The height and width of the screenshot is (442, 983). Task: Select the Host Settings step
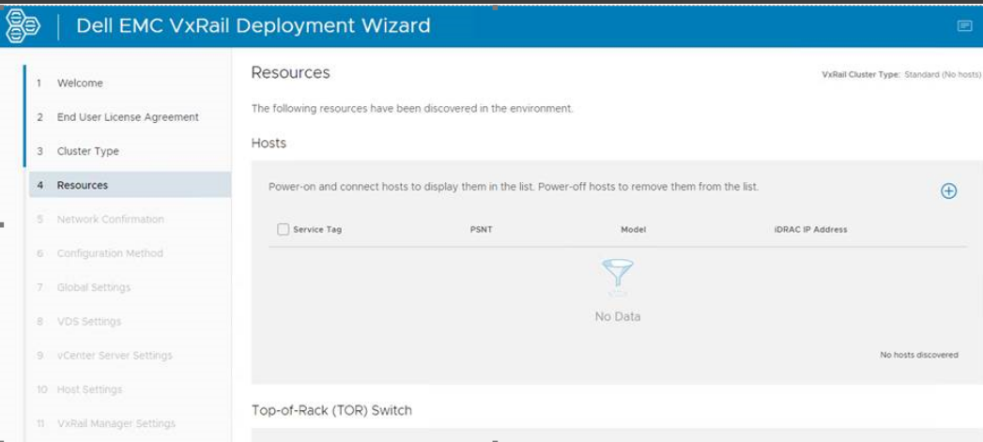click(x=129, y=389)
